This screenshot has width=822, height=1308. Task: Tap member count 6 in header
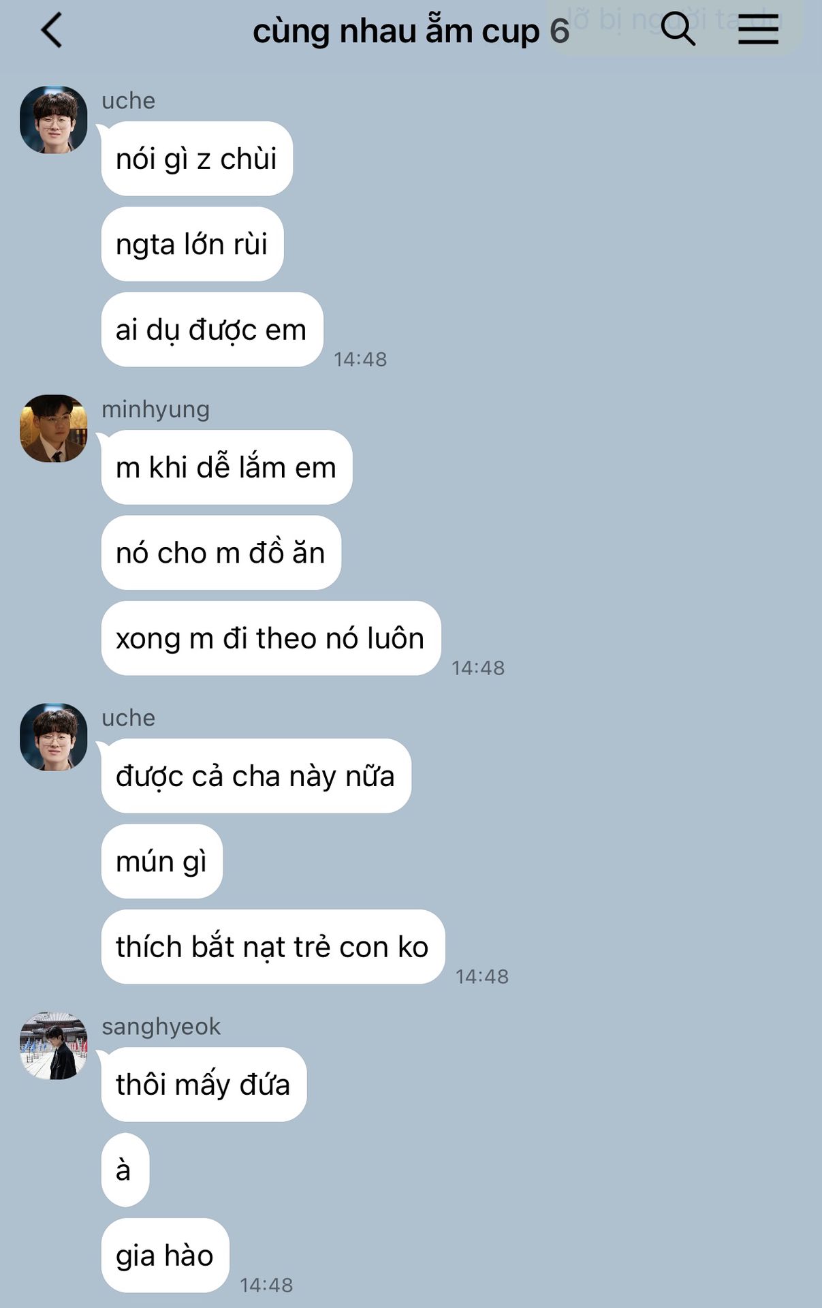(560, 31)
